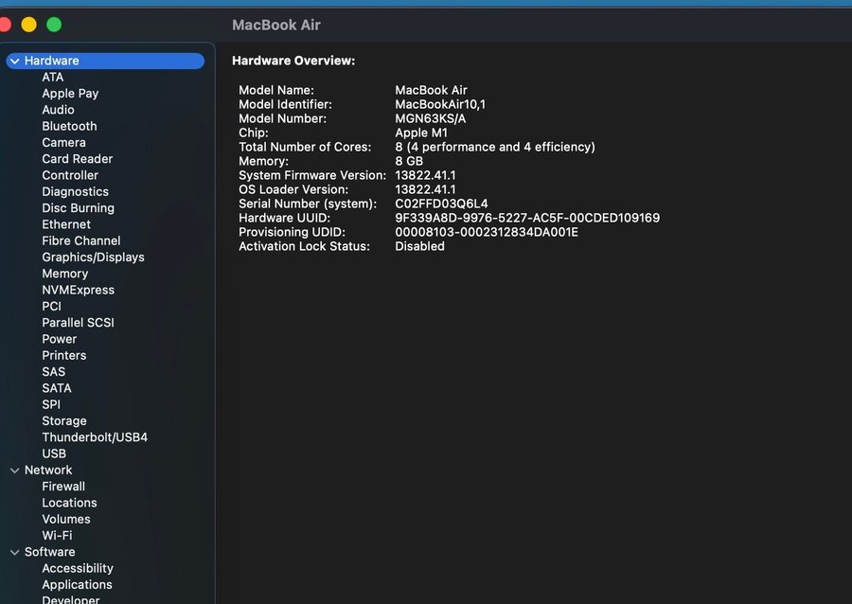This screenshot has height=604, width=852.
Task: Select the USB item in the sidebar
Action: coord(54,454)
